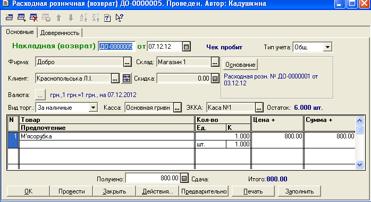Click the Предпочтение column header
The width and height of the screenshot is (371, 202).
(107, 128)
